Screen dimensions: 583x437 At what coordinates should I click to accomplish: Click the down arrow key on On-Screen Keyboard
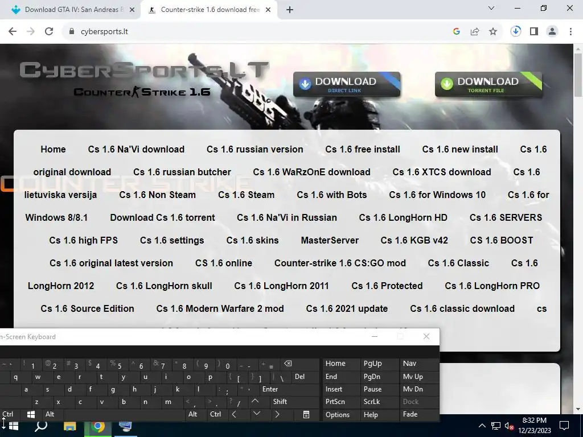click(257, 414)
